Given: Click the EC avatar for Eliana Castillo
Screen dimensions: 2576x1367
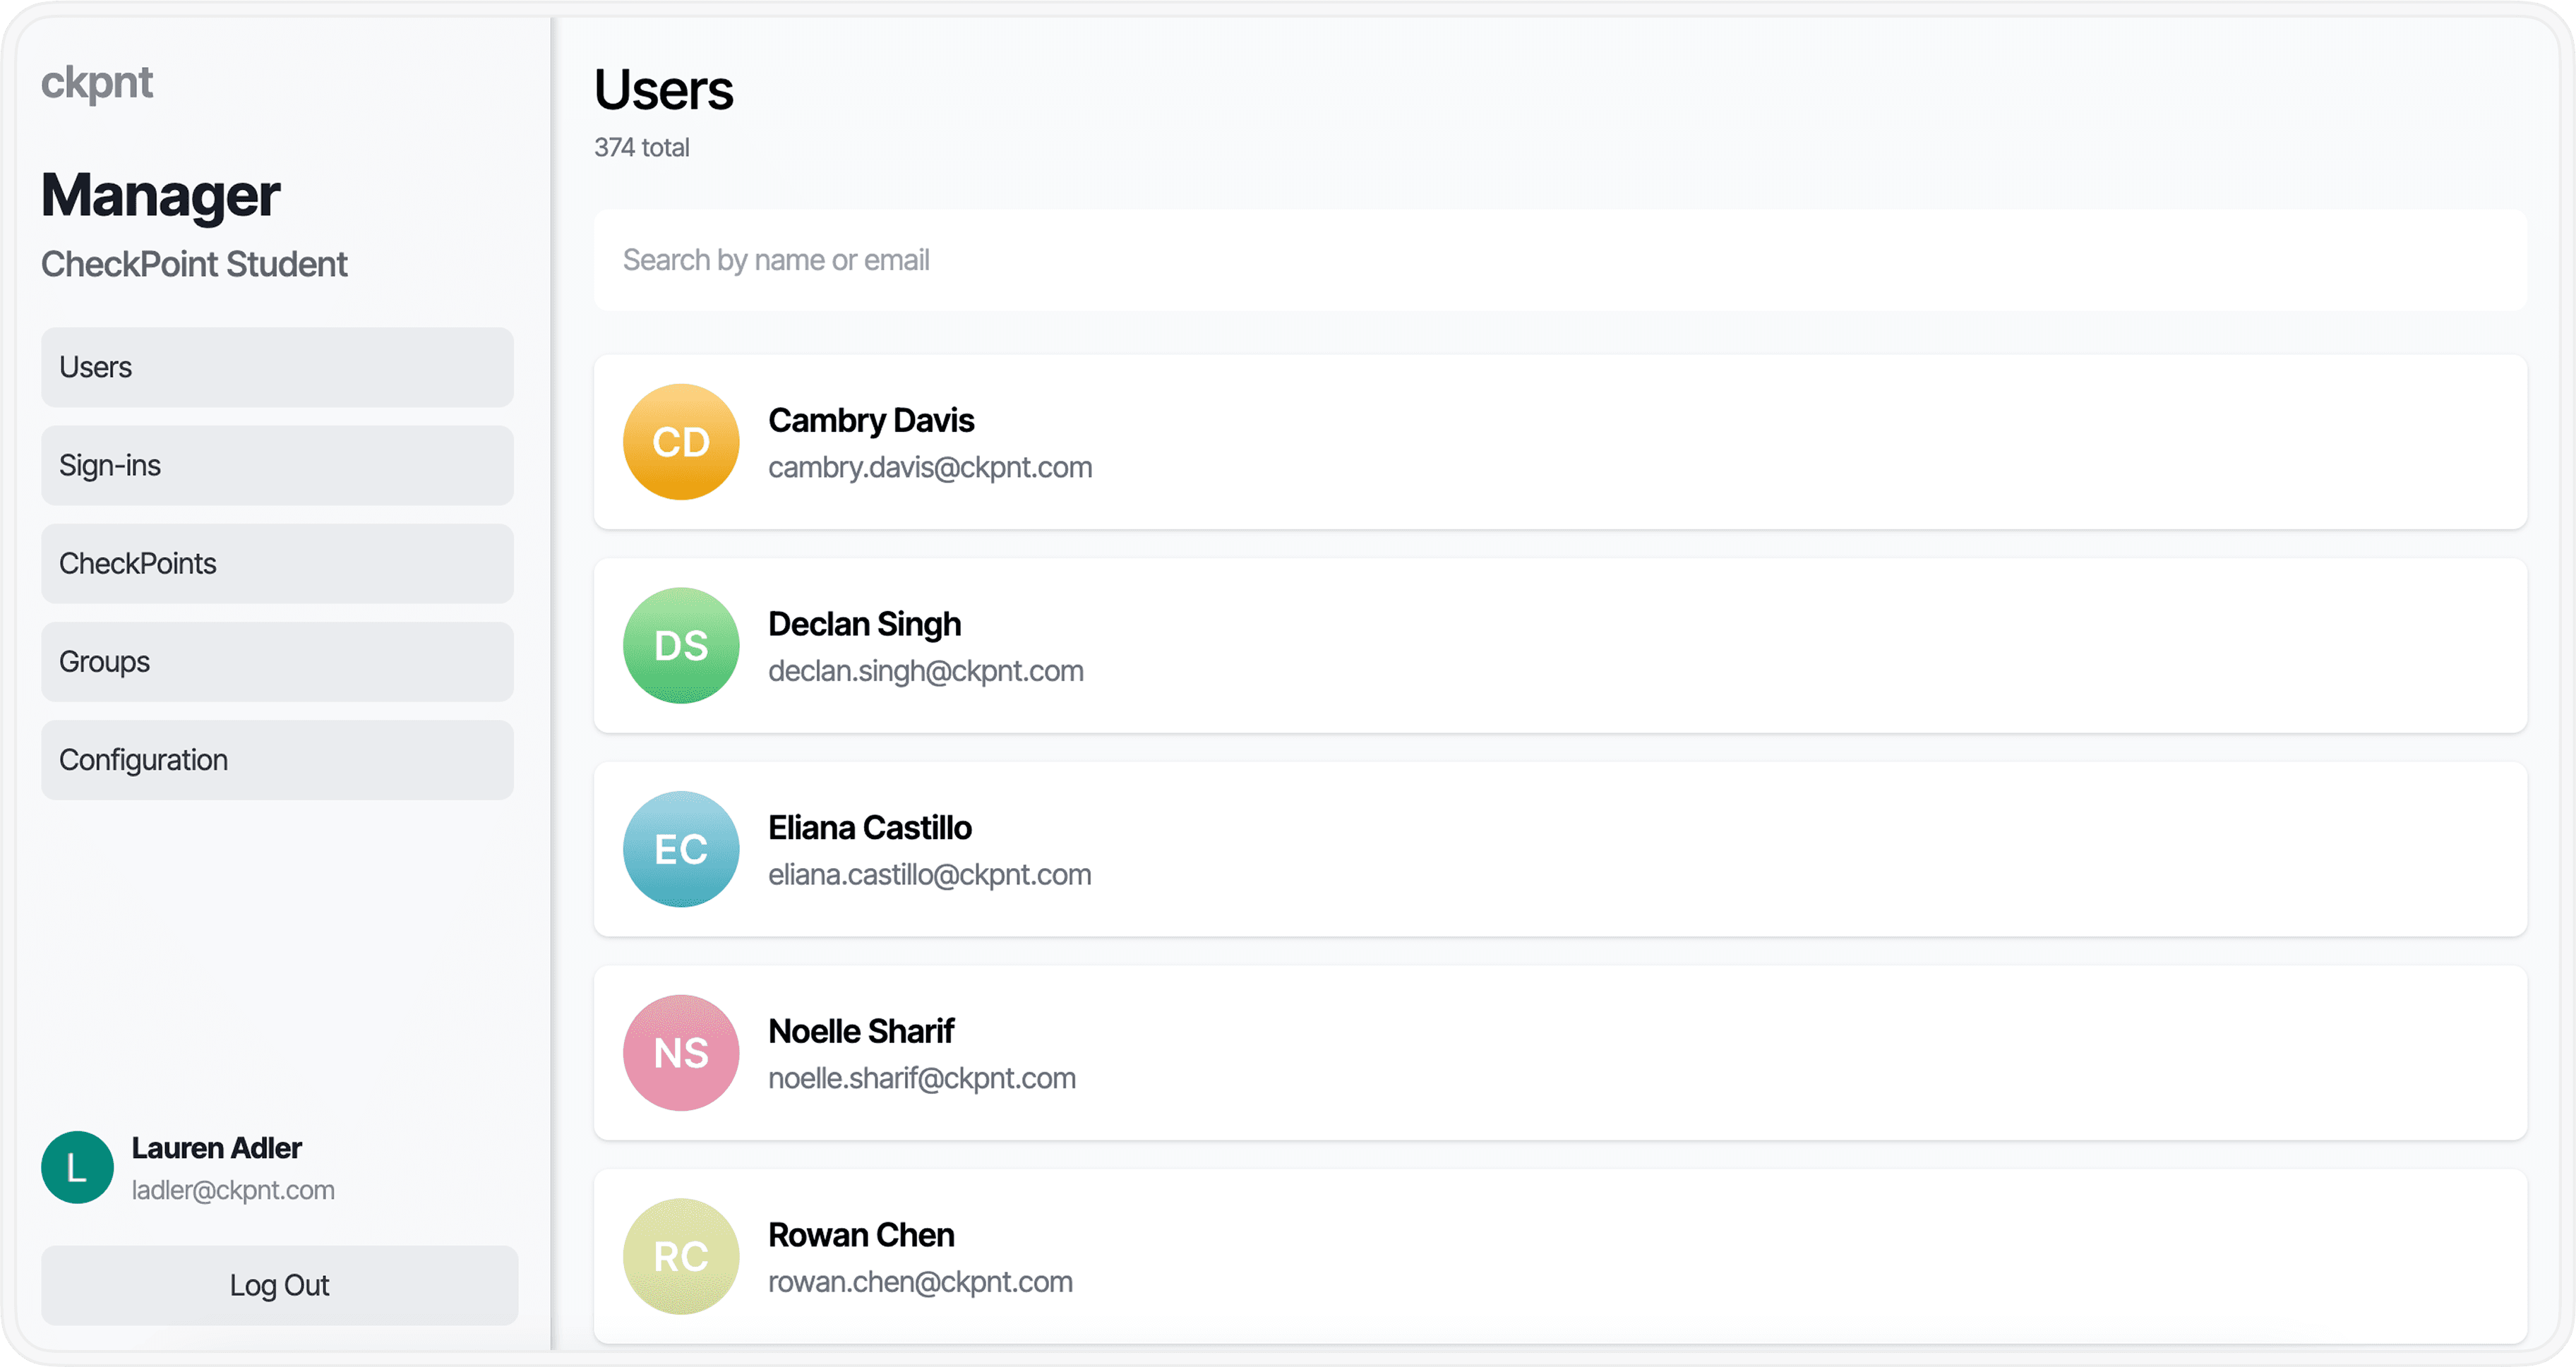Looking at the screenshot, I should [681, 850].
